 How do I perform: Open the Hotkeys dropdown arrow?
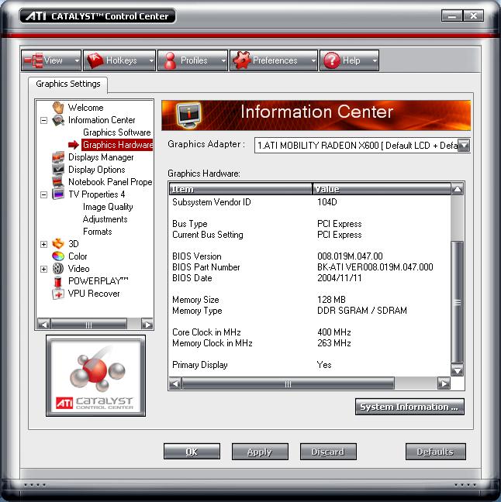151,60
